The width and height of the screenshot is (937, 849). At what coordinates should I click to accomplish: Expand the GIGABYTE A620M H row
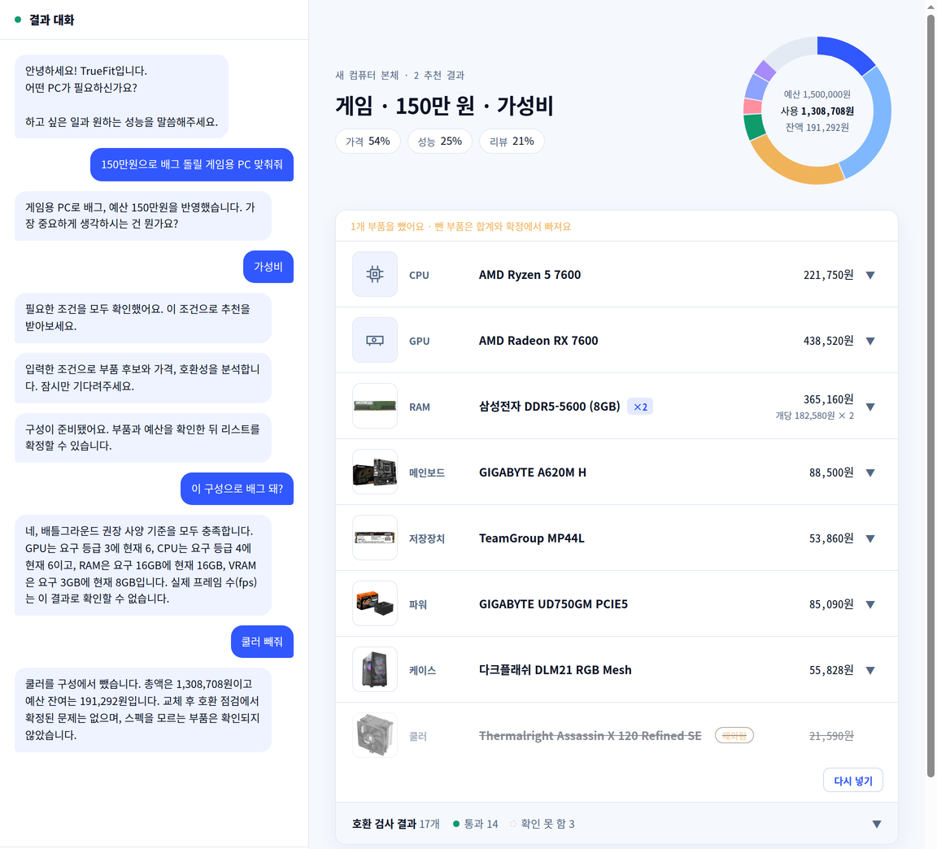[x=870, y=472]
